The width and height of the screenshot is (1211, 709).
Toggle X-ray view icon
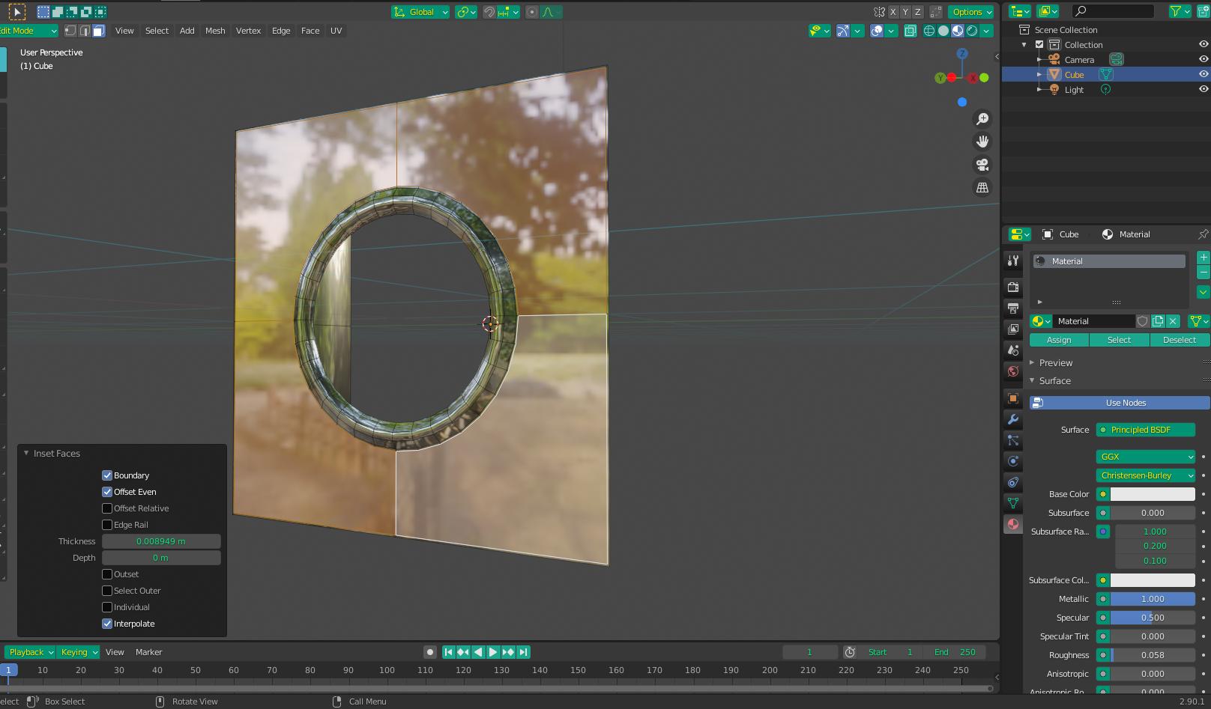coord(910,31)
